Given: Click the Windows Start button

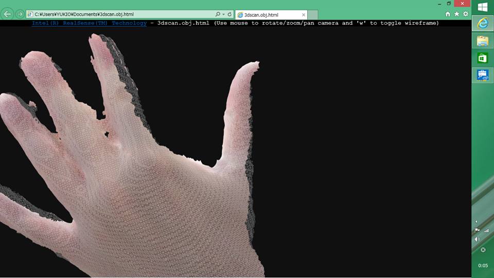Looking at the screenshot, I should tap(483, 7).
